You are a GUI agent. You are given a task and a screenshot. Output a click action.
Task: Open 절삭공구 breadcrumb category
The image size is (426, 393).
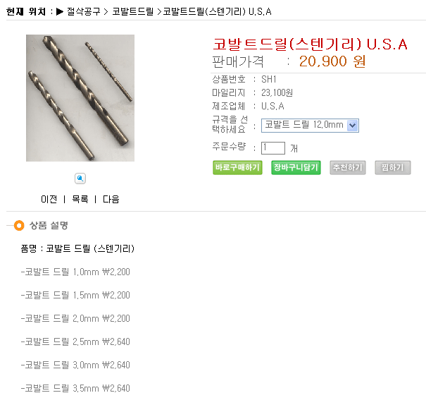coord(84,12)
